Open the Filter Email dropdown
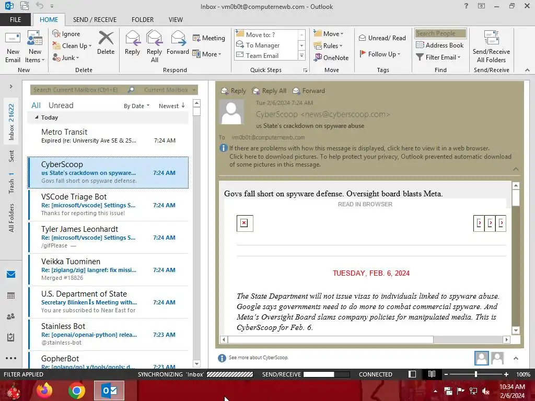The height and width of the screenshot is (401, 535). pyautogui.click(x=438, y=57)
